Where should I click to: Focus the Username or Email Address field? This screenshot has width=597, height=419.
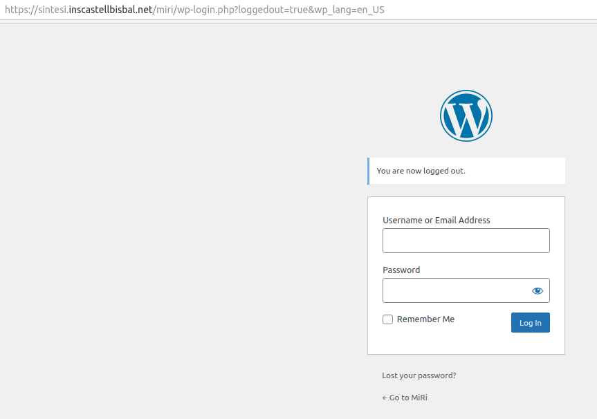466,241
